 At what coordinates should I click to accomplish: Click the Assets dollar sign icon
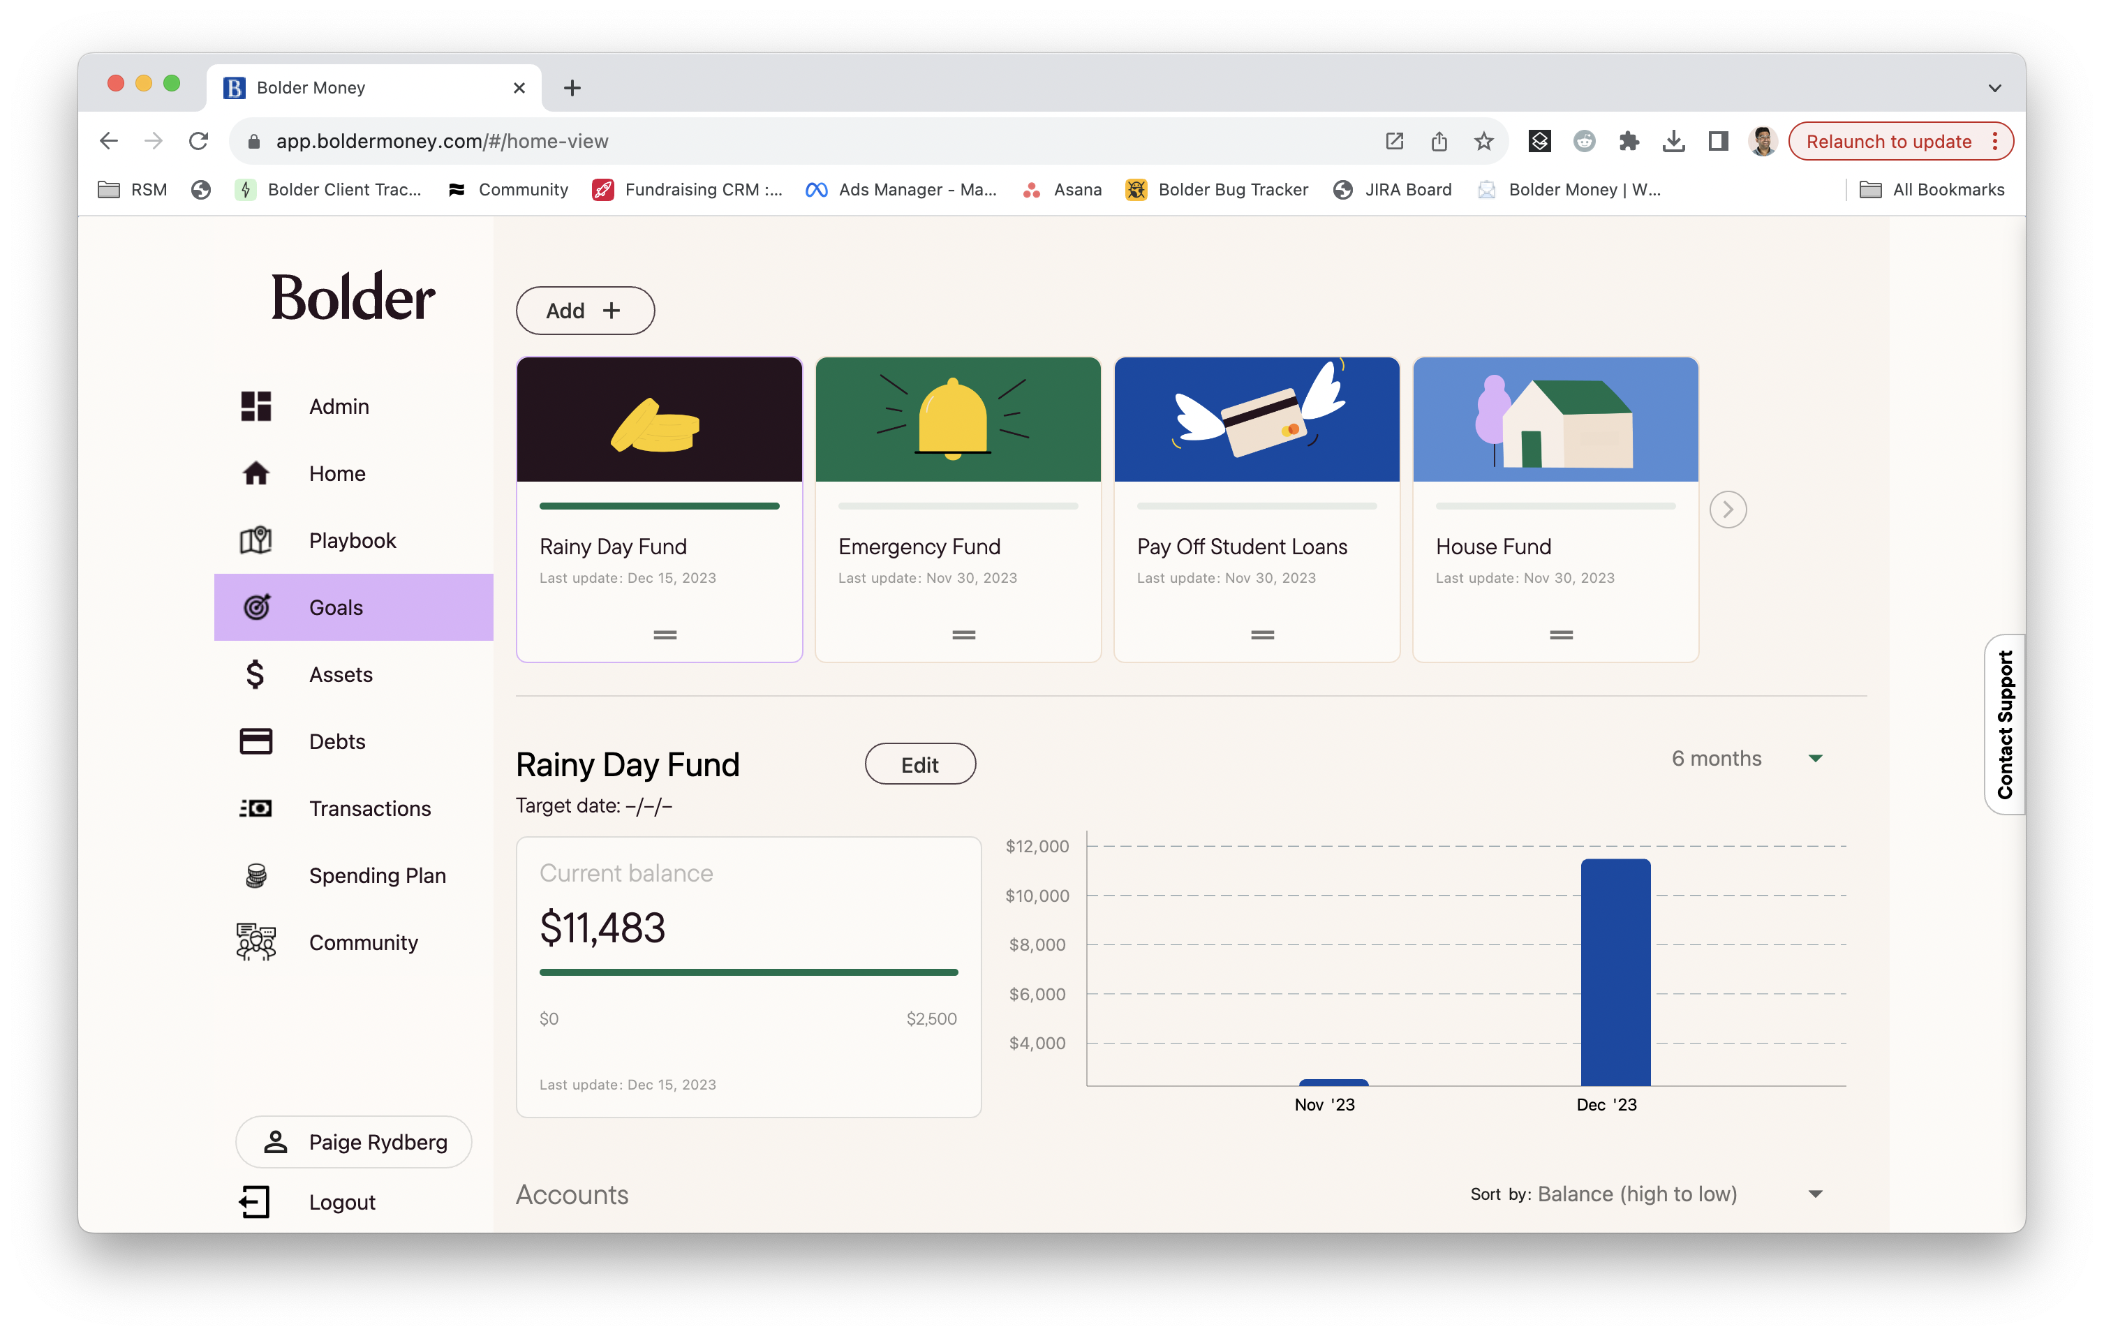(254, 674)
